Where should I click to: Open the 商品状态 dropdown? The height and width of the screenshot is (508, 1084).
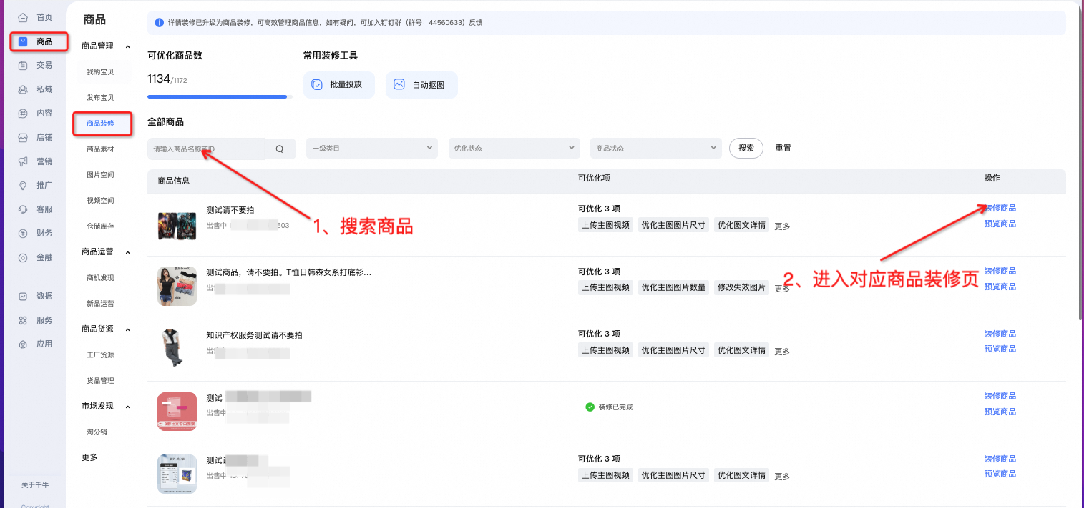coord(656,148)
